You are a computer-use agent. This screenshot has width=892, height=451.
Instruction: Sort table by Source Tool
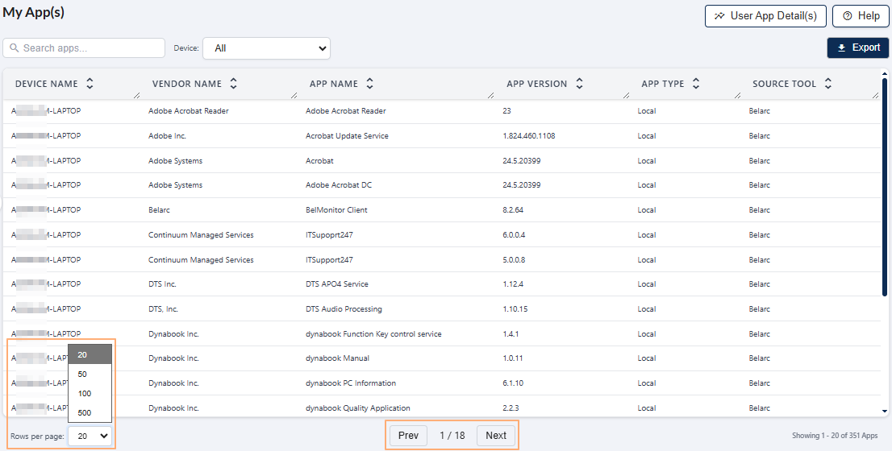coord(828,84)
